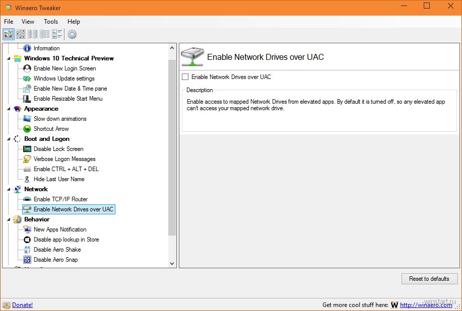Collapse the Appearance tree category
The image size is (462, 311).
(x=9, y=109)
